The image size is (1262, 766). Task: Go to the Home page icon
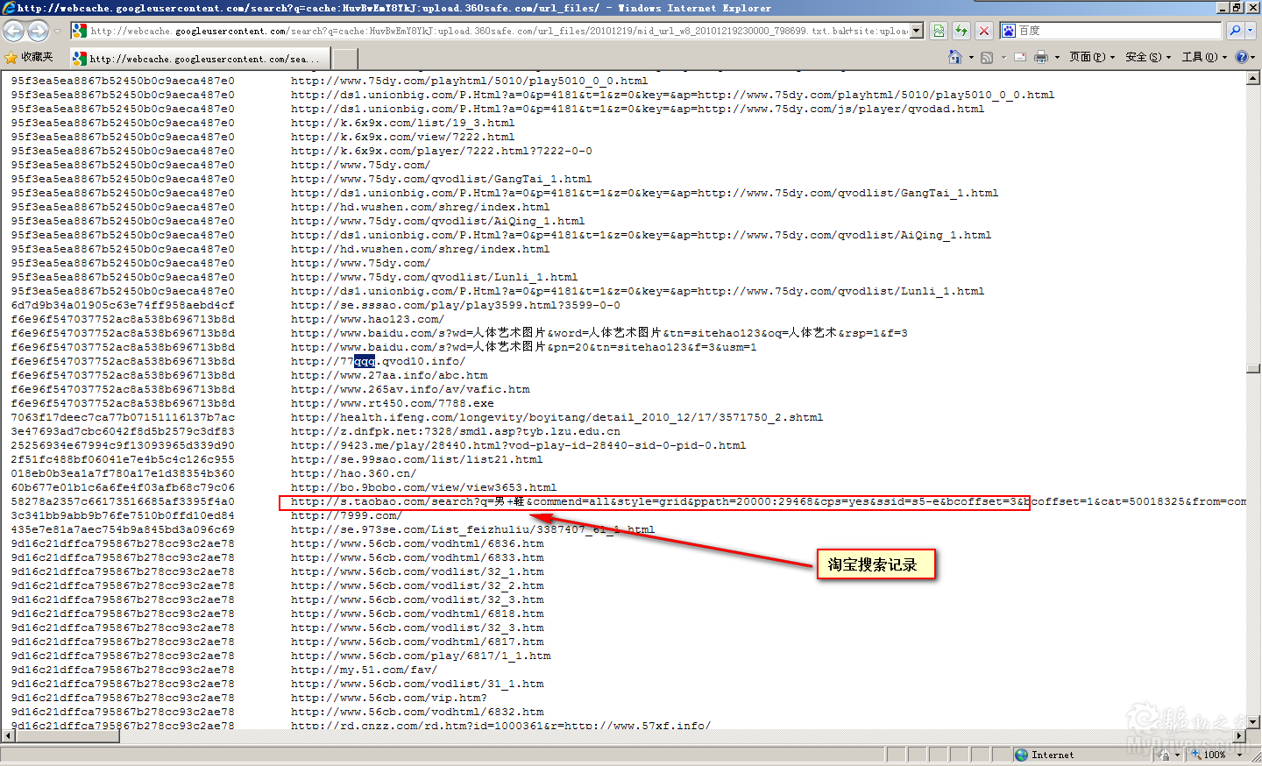(955, 57)
